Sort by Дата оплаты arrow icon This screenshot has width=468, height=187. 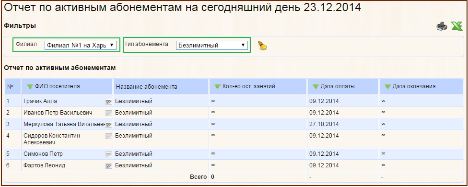316,87
